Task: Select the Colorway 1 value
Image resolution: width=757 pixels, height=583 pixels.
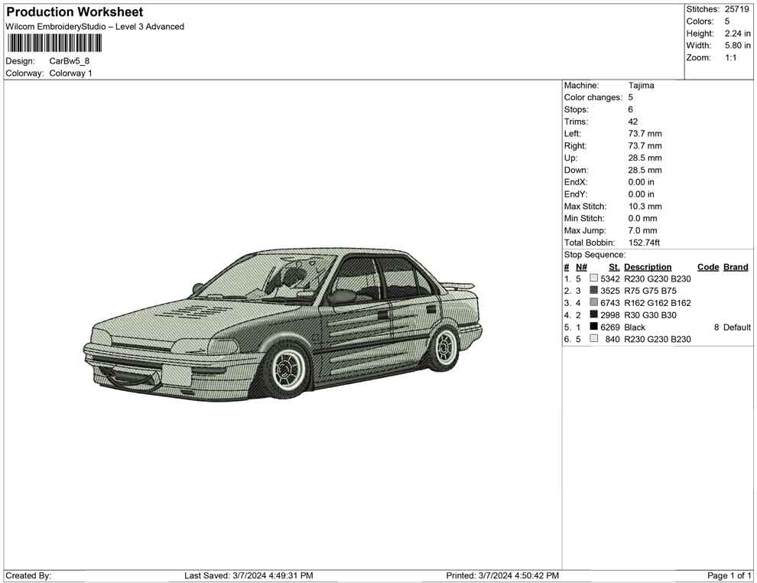Action: [x=70, y=73]
